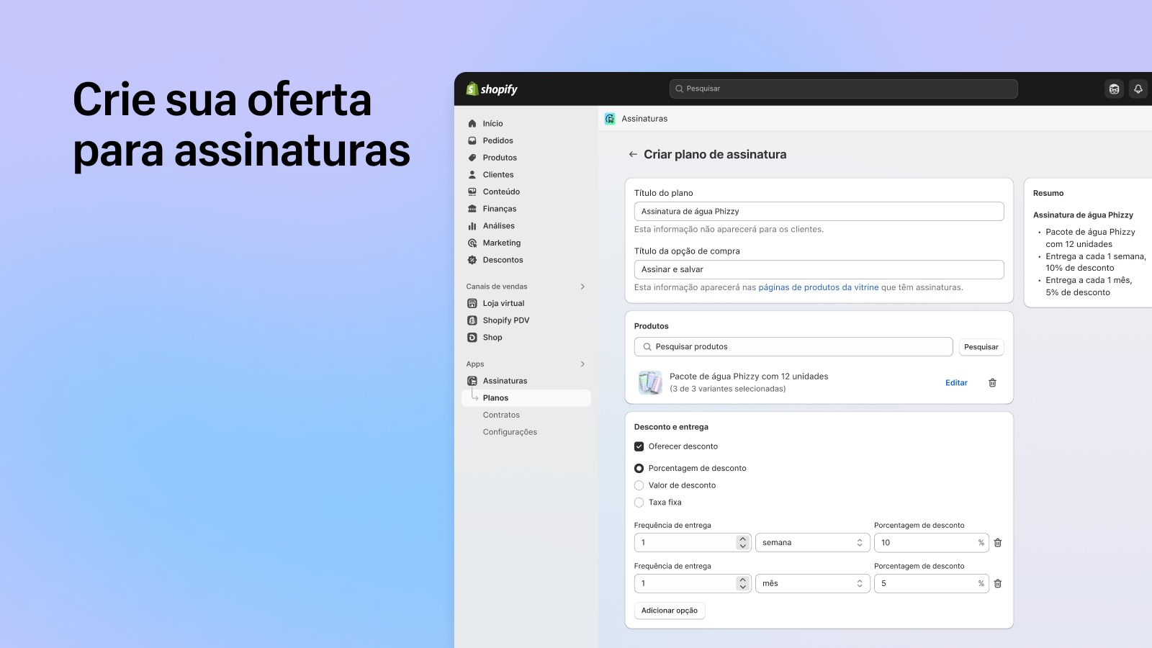Go back using the arrow by Criar plano
The height and width of the screenshot is (648, 1152).
pos(633,154)
